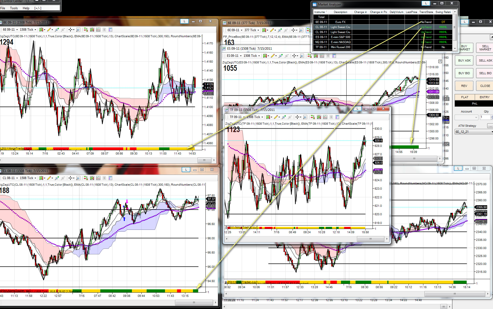The image size is (493, 309).
Task: Expand the TF 09-11 instrument dropdown
Action: click(237, 117)
